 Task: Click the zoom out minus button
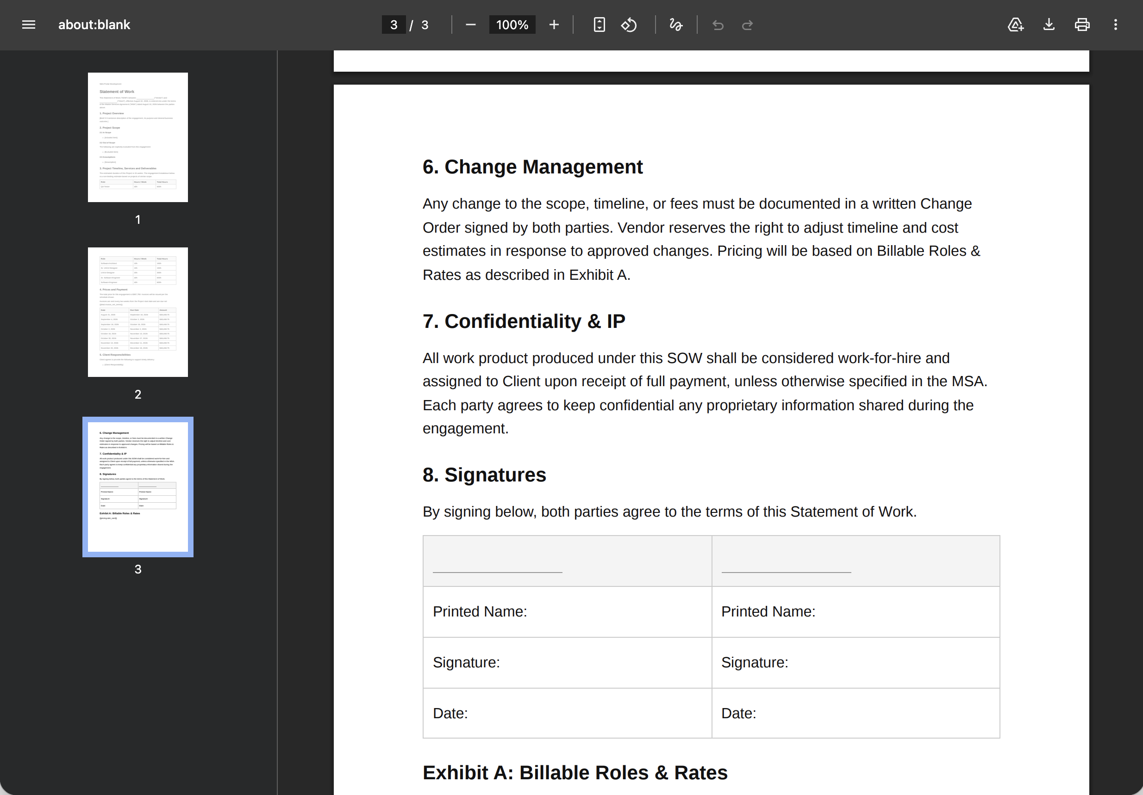click(x=470, y=25)
